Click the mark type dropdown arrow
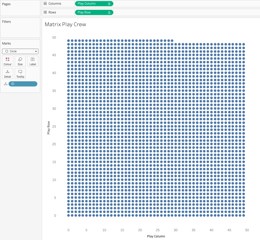The height and width of the screenshot is (240, 260). click(x=36, y=51)
